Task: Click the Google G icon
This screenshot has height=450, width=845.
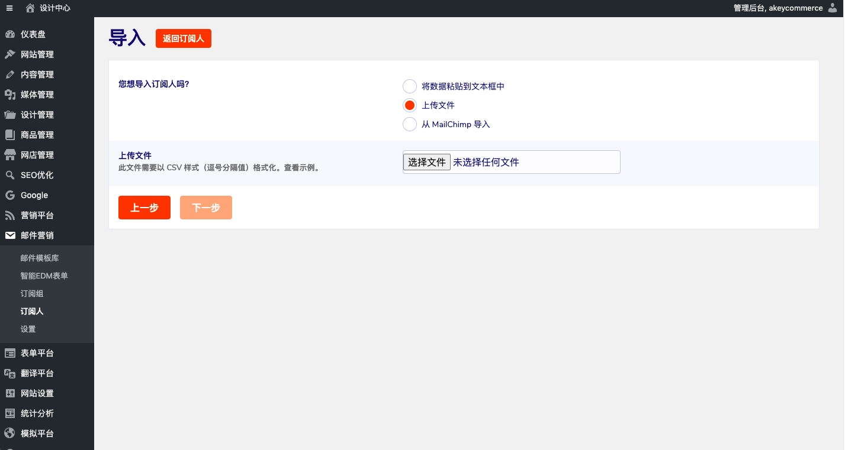Action: (x=10, y=195)
